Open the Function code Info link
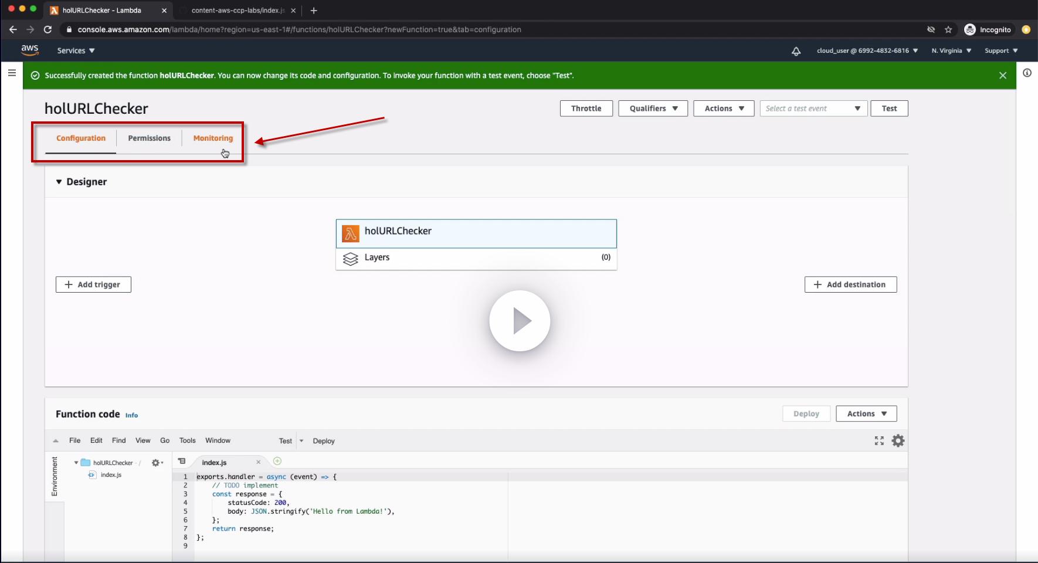This screenshot has width=1038, height=563. [131, 415]
